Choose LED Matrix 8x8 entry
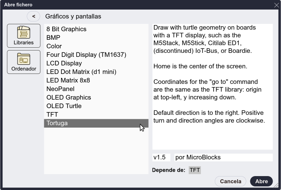281x190 pixels. (68, 80)
